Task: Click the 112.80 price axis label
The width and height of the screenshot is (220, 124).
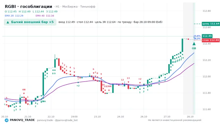Action: coord(207,11)
